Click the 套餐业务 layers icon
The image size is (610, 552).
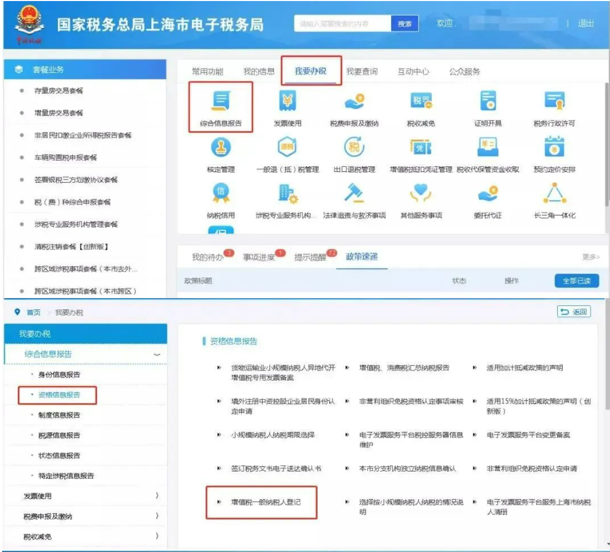(x=18, y=69)
